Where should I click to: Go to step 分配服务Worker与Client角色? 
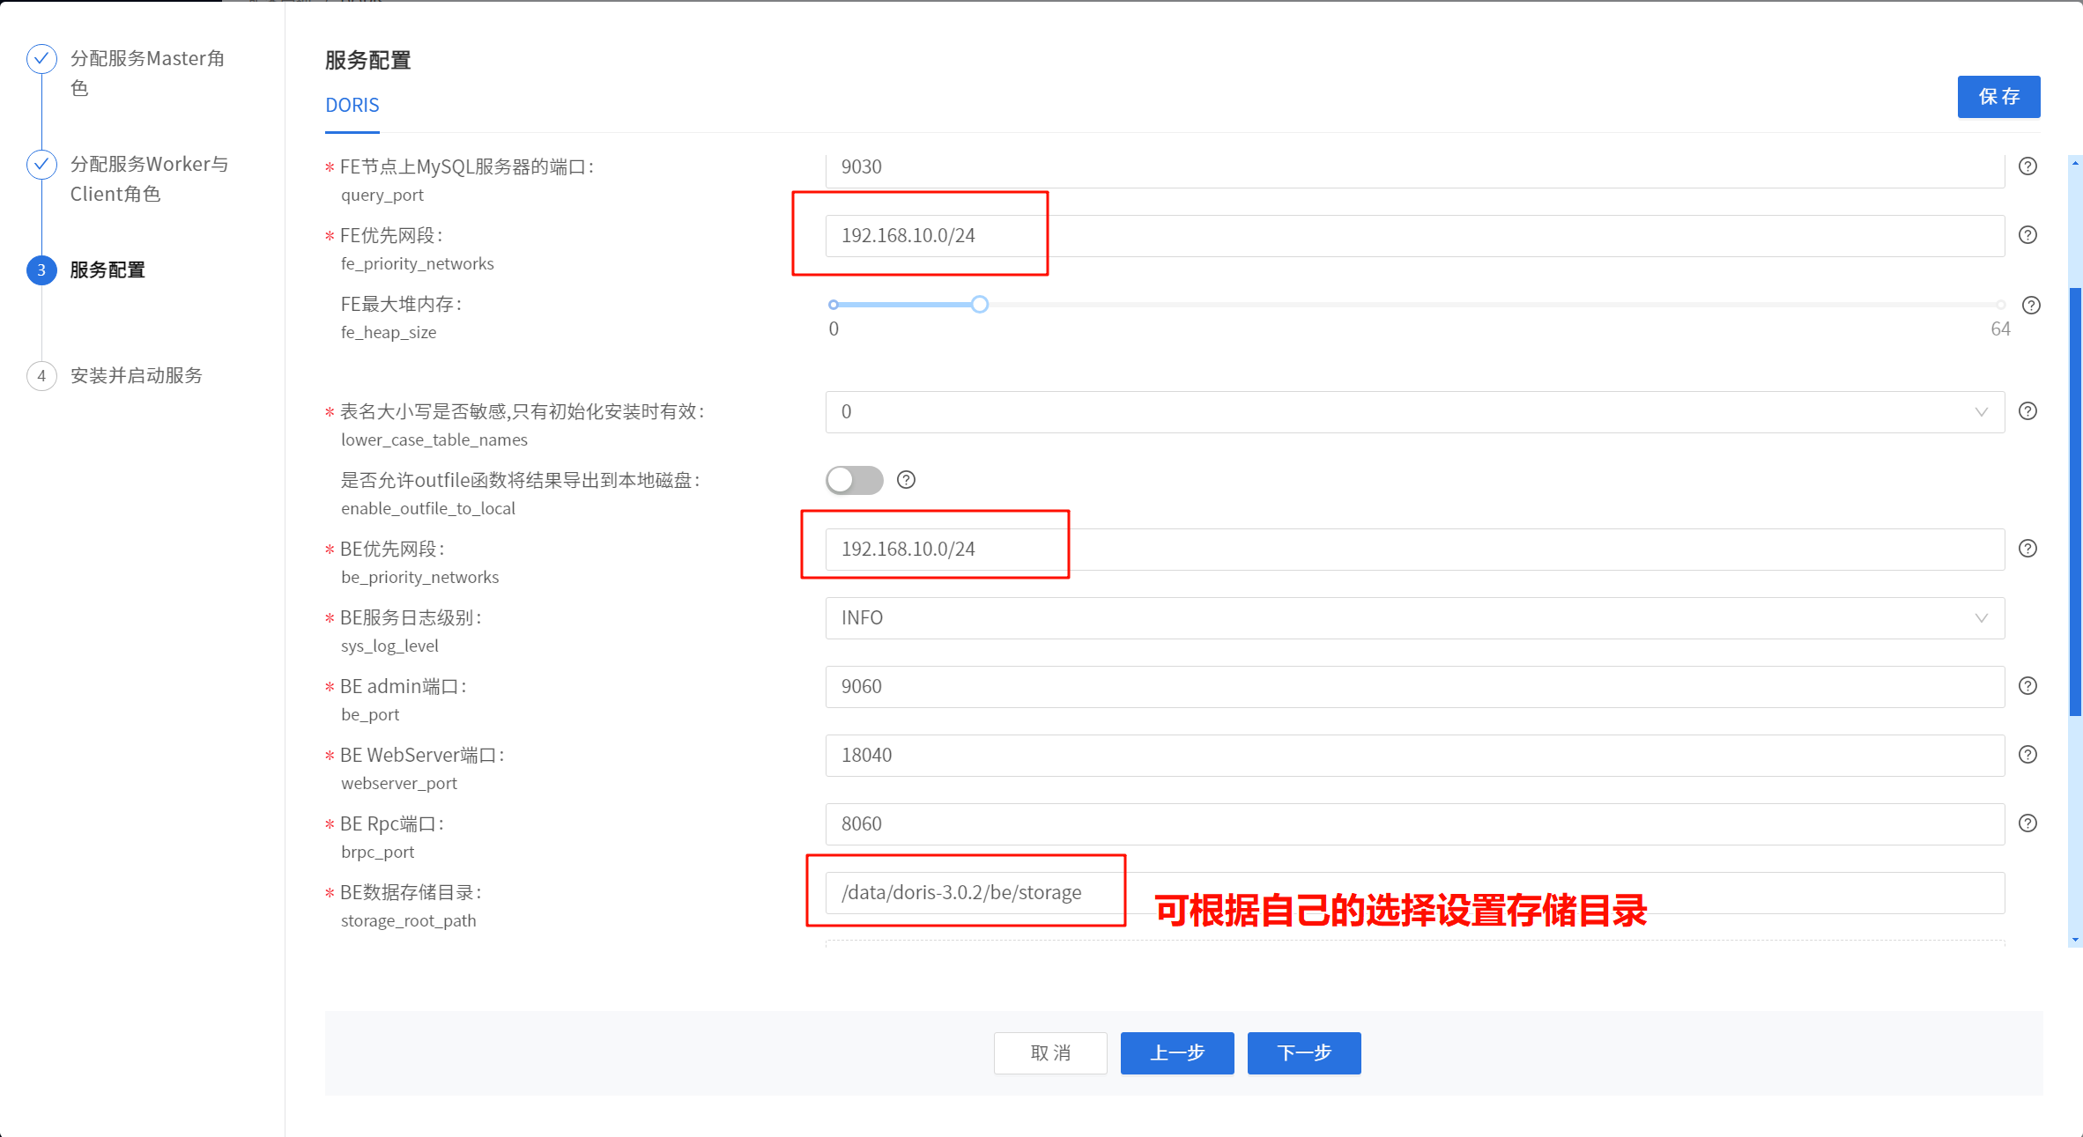pyautogui.click(x=148, y=165)
